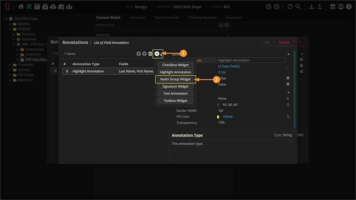Move the annotation up with up-arrow icon

138,54
